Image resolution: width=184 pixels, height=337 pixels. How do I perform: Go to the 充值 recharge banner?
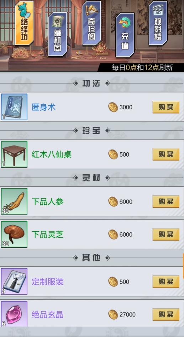pos(125,35)
